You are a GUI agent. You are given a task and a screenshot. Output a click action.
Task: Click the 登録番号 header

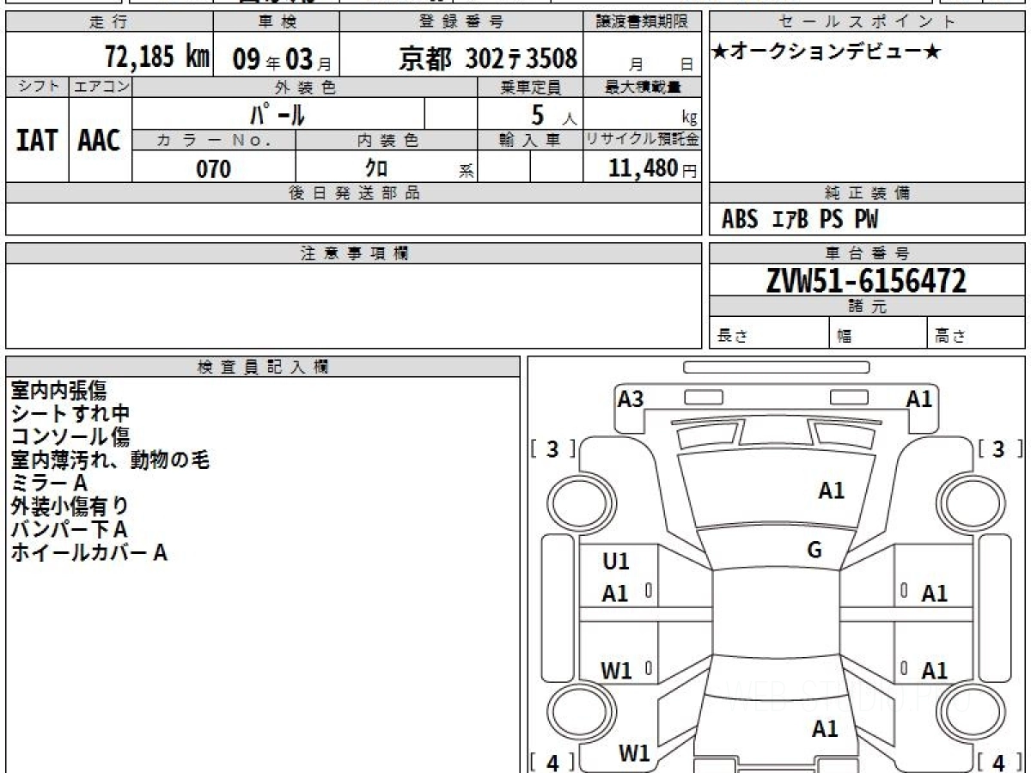coord(462,22)
